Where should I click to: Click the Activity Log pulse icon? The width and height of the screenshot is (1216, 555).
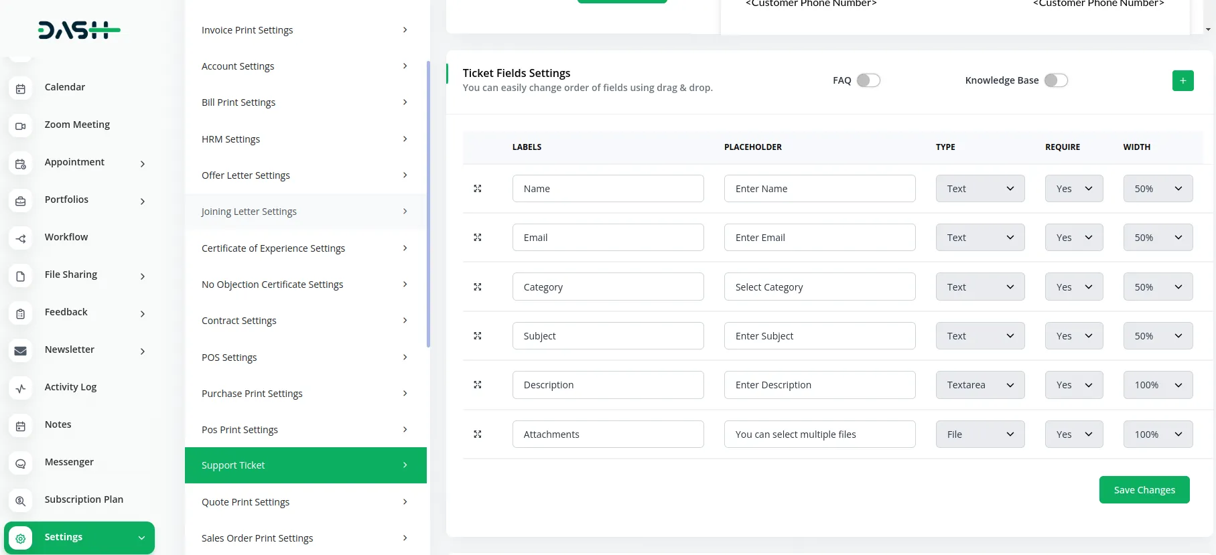coord(21,388)
